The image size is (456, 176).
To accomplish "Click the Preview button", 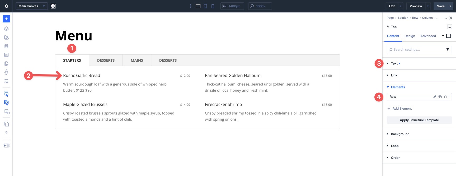I will point(416,6).
